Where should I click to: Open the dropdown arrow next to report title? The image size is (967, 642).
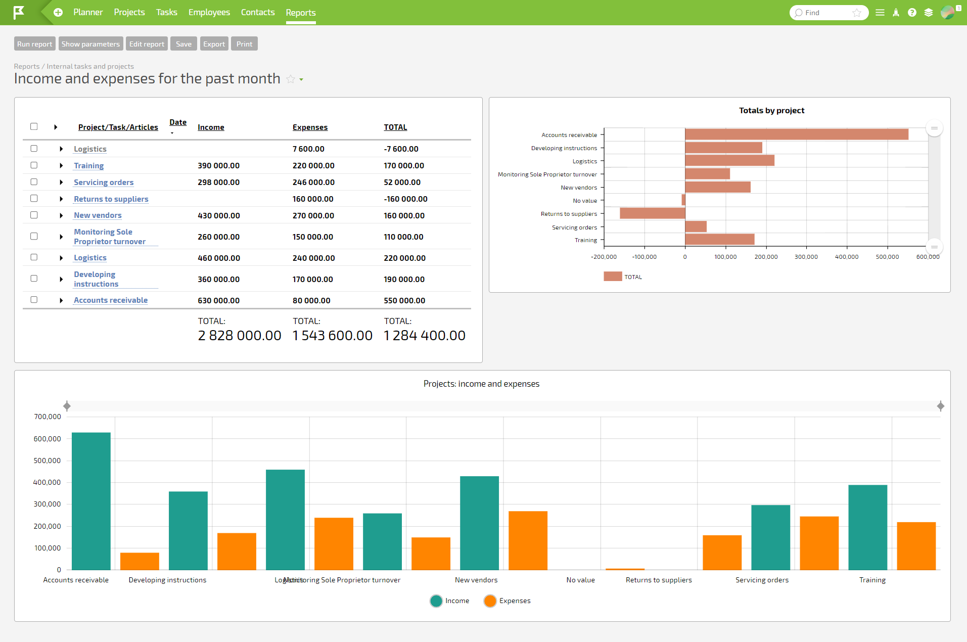click(x=301, y=79)
